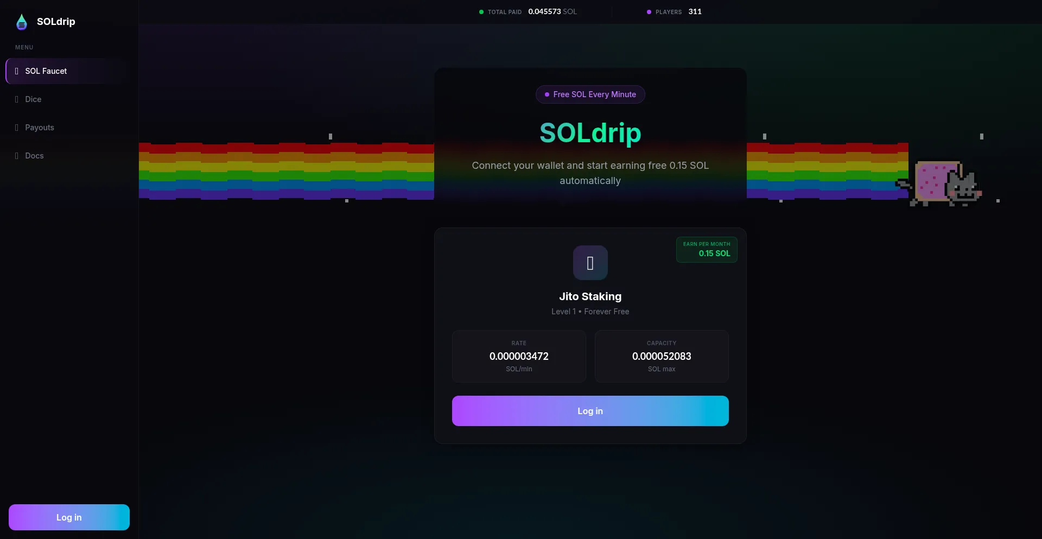Screen dimensions: 1042x539
Task: Click the Total Paid 0.045573 SOL value
Action: click(552, 11)
